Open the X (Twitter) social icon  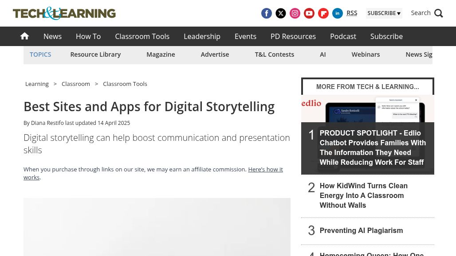(281, 13)
